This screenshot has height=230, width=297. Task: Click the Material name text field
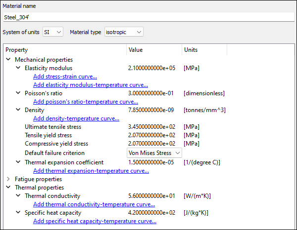click(x=148, y=16)
